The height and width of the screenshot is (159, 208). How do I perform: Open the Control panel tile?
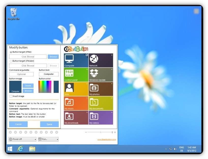point(76,75)
